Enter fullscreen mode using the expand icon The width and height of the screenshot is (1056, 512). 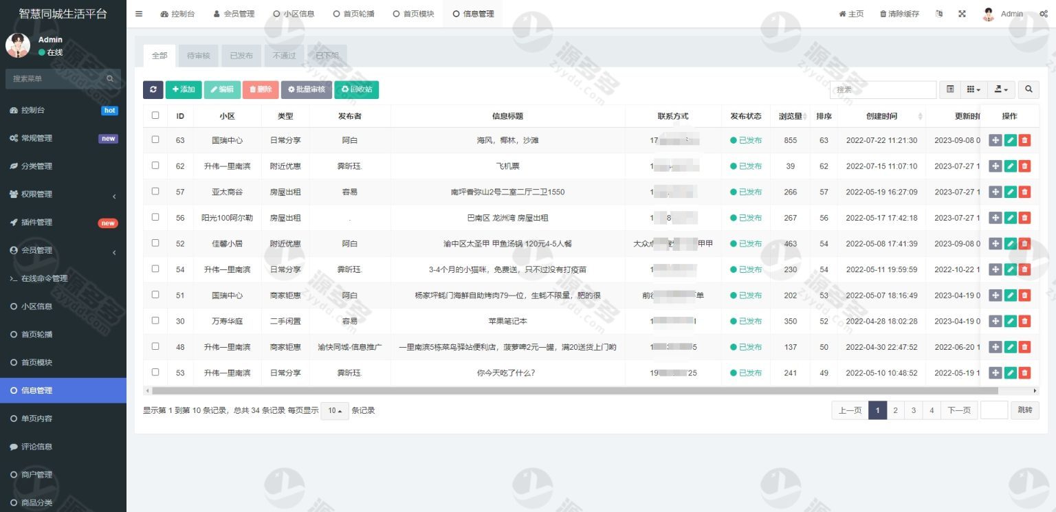(x=962, y=14)
